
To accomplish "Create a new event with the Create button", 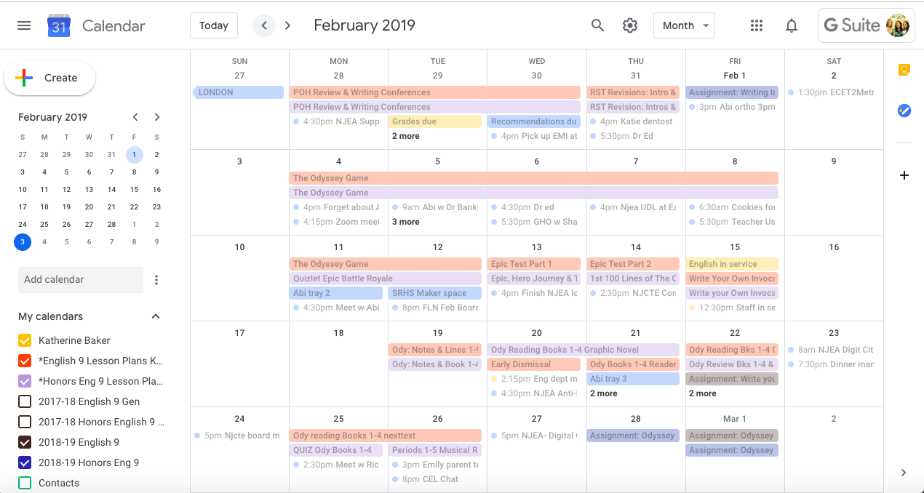I will (49, 78).
